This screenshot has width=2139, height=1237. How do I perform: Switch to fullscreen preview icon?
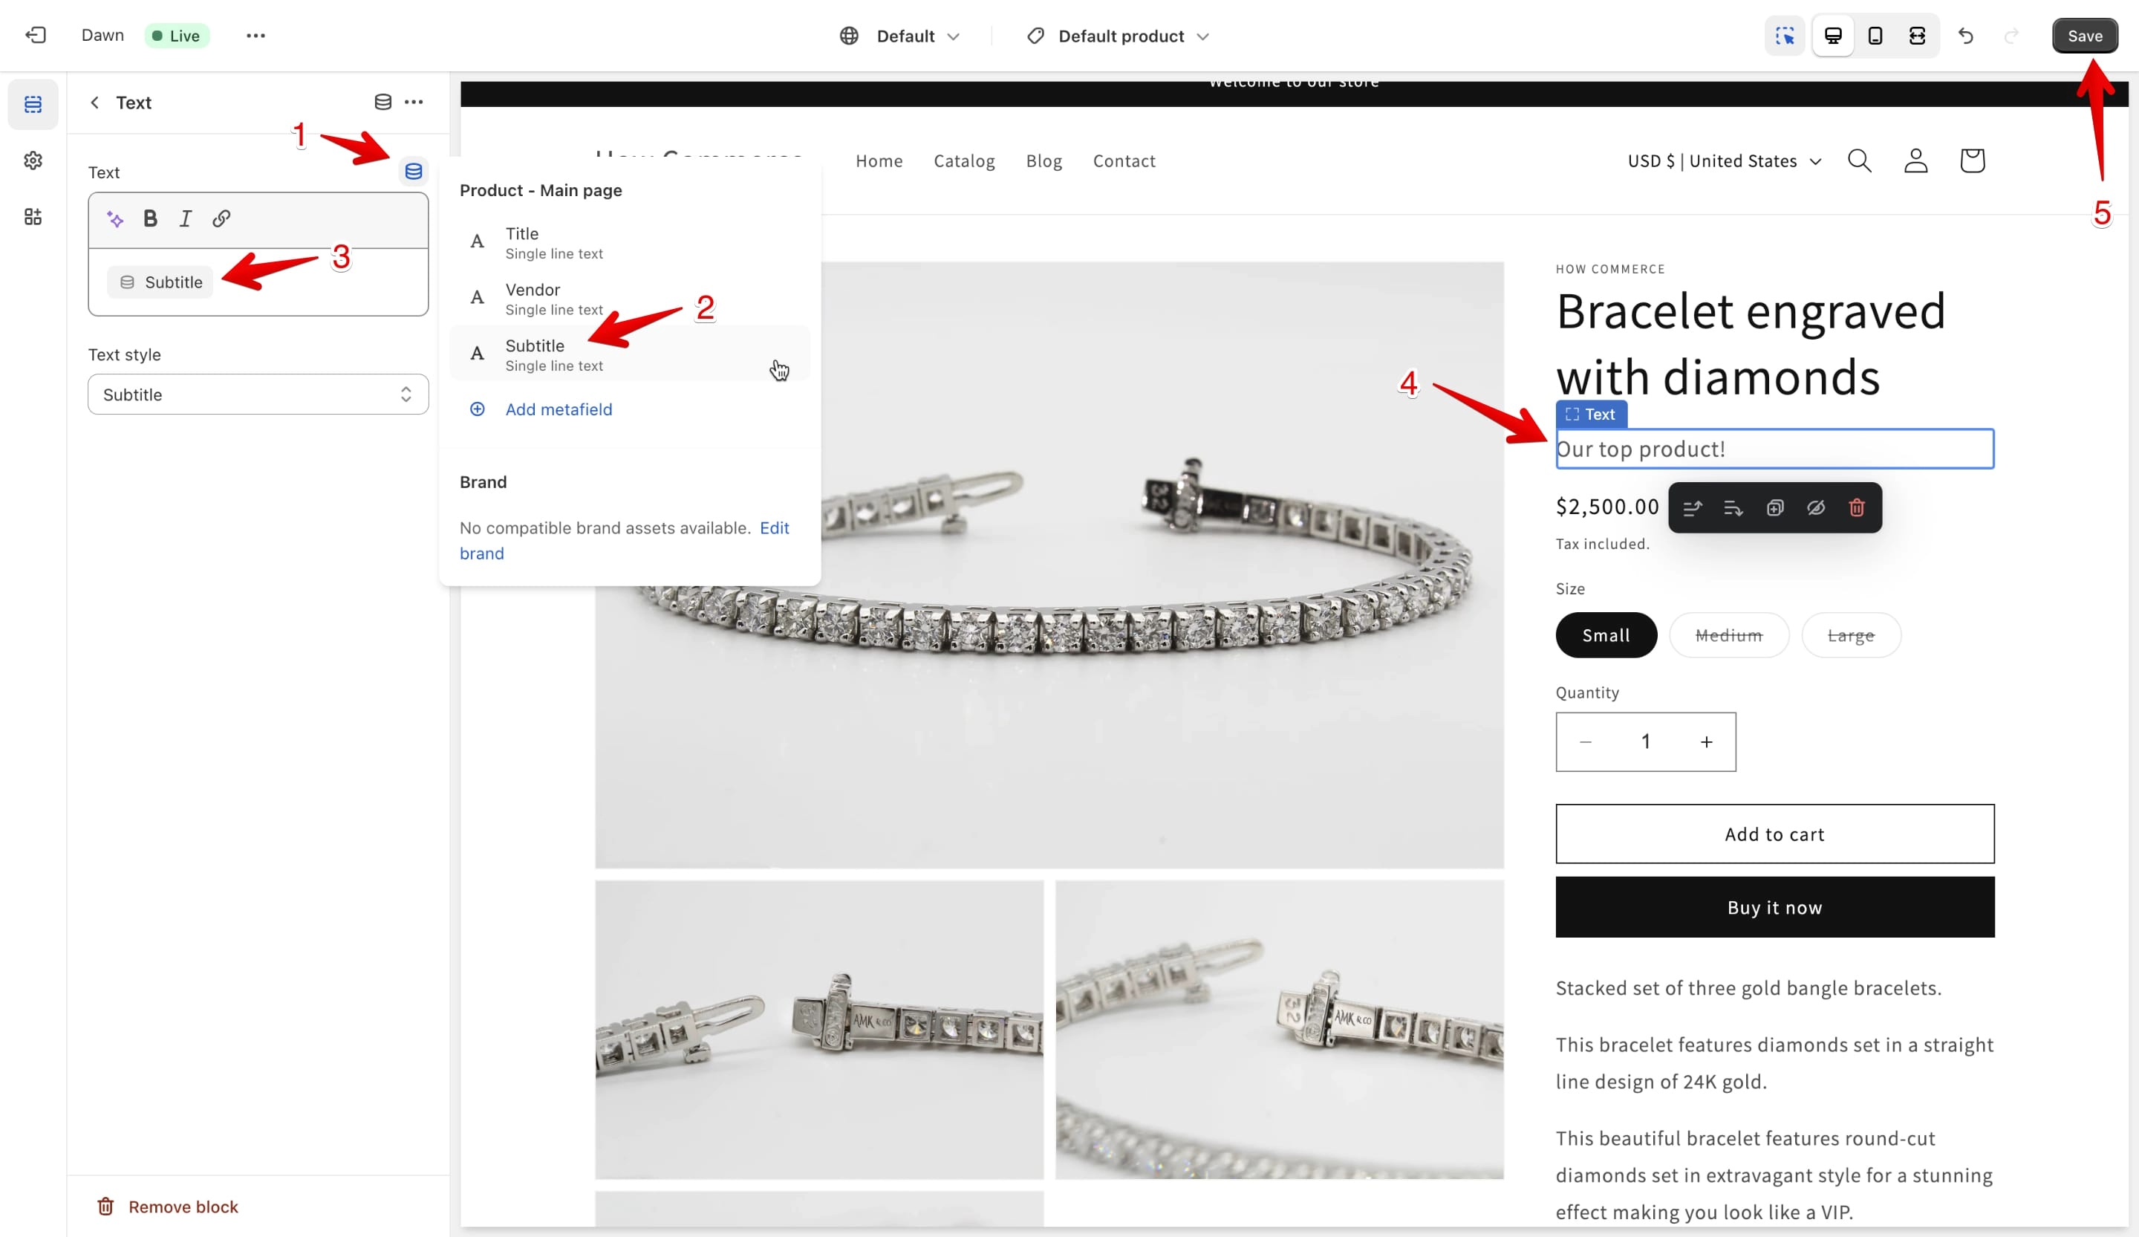coord(1917,36)
